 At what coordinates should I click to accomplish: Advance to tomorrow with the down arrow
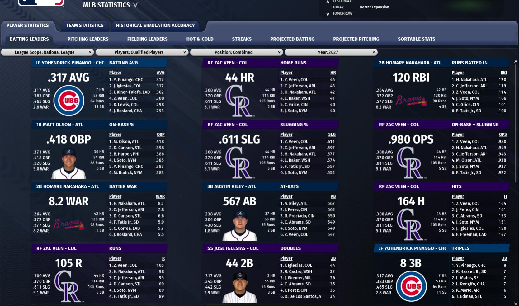pos(328,14)
